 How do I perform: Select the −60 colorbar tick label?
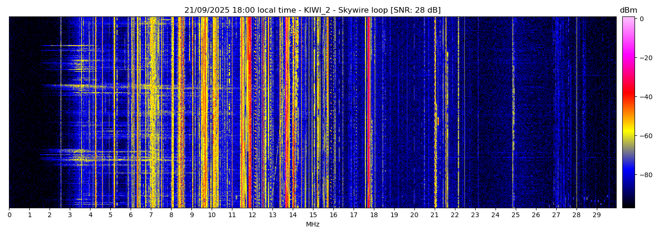pos(645,136)
